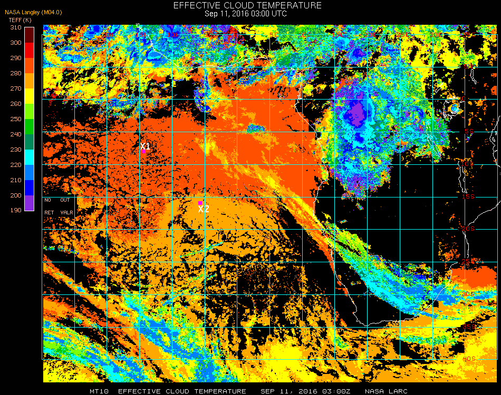Viewport: 501px width, 395px height.
Task: Click the '30S' latitude label
Action: point(468,294)
